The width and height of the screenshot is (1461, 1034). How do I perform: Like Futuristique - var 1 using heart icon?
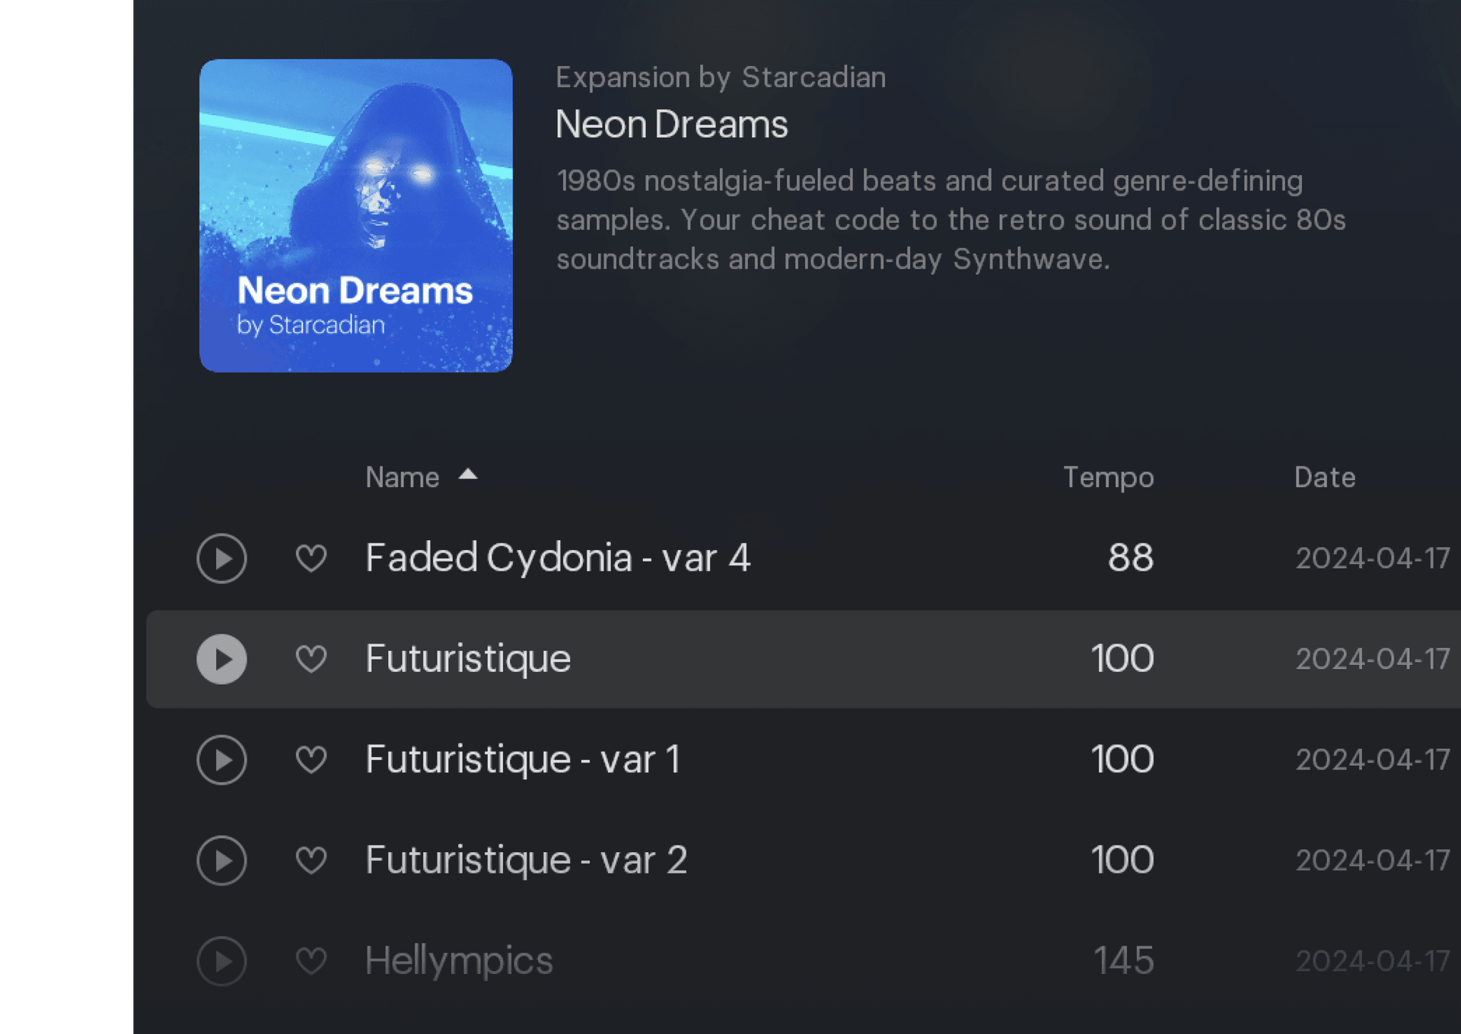(311, 759)
